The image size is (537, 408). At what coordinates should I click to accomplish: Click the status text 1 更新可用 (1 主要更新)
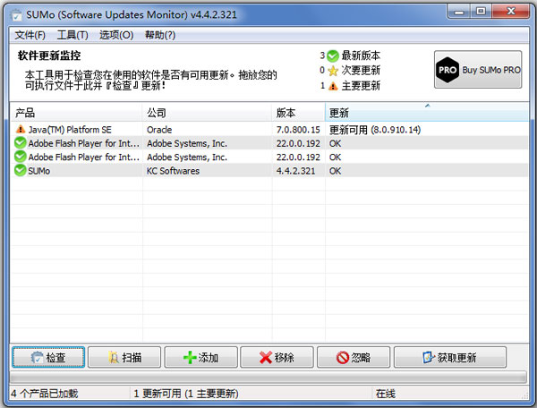pyautogui.click(x=185, y=394)
